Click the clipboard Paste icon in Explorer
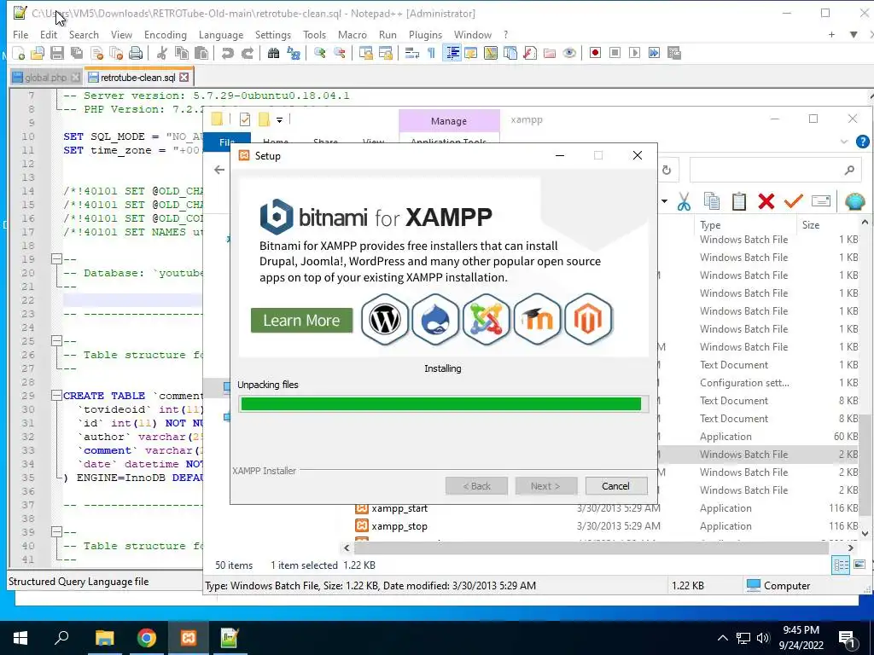The height and width of the screenshot is (655, 874). (738, 201)
